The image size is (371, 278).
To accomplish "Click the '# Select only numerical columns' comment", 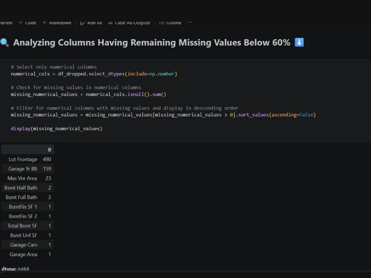I will pos(54,67).
